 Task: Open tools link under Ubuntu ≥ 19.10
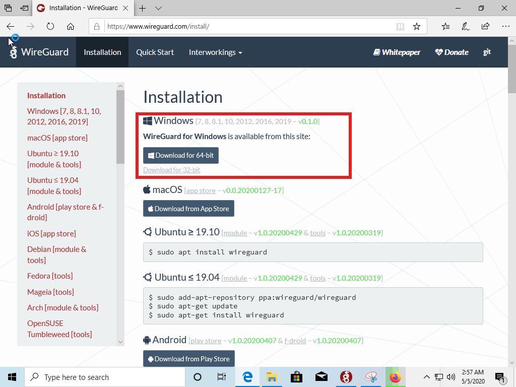coord(317,233)
